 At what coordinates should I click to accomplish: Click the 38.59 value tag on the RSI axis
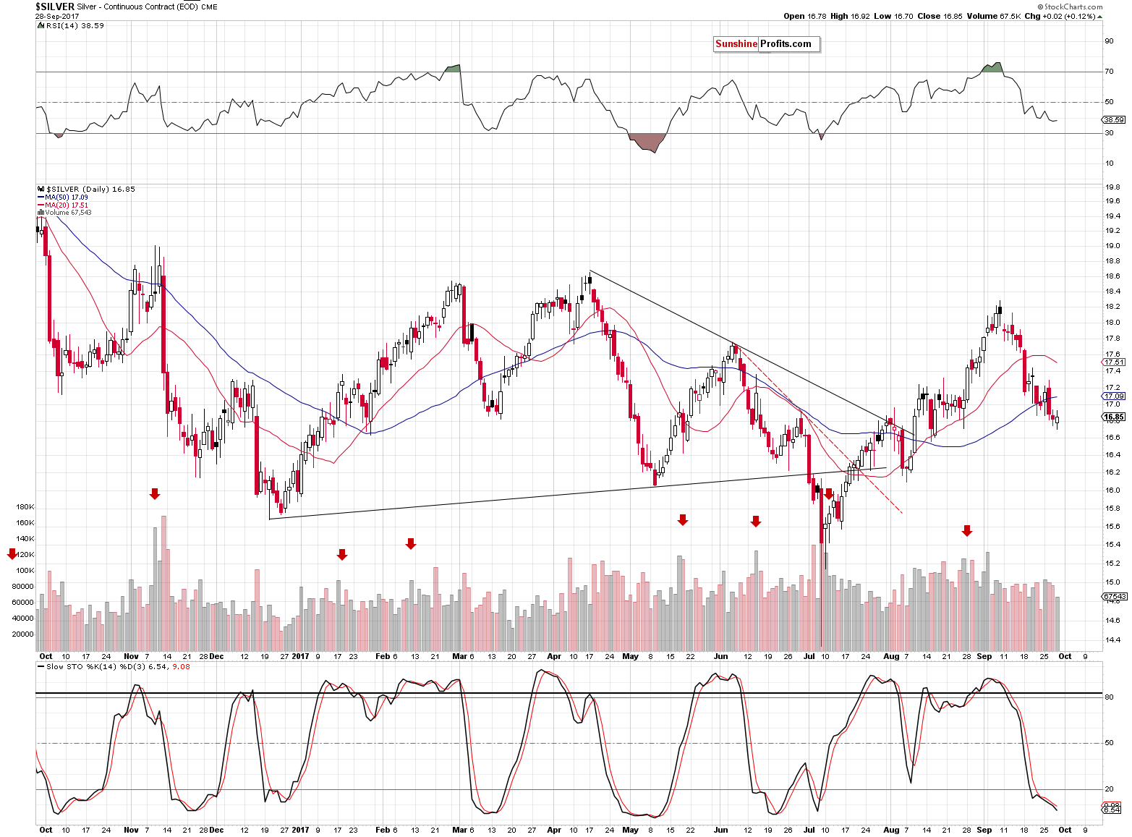[1114, 120]
